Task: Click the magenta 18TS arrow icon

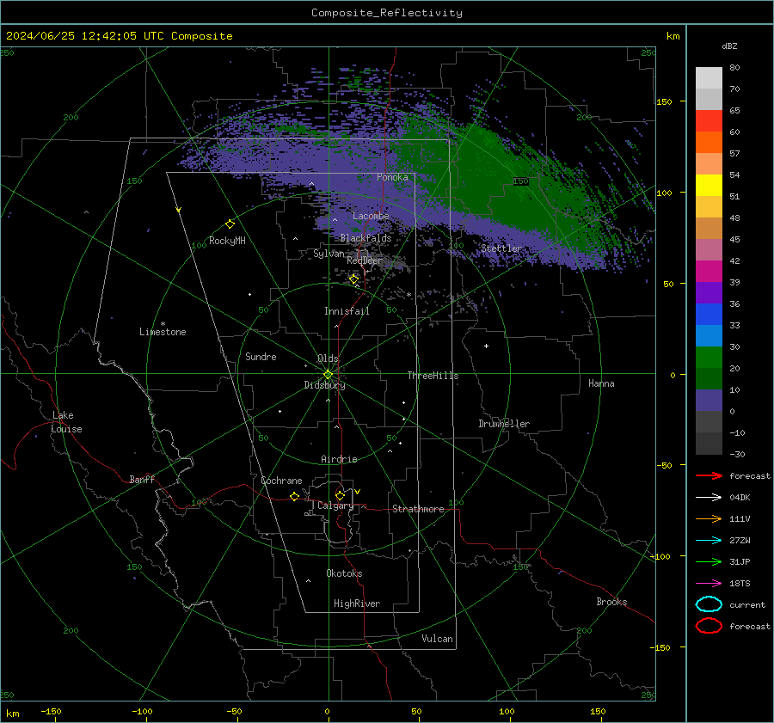Action: pyautogui.click(x=709, y=584)
